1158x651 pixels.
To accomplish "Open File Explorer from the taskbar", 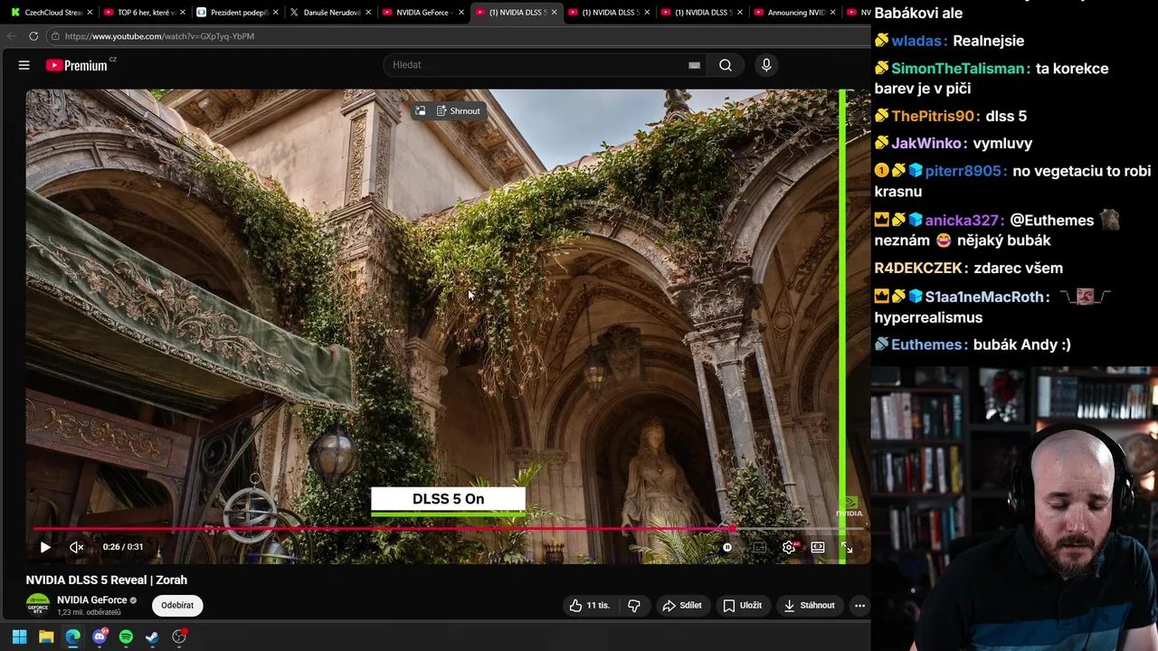I will (46, 637).
